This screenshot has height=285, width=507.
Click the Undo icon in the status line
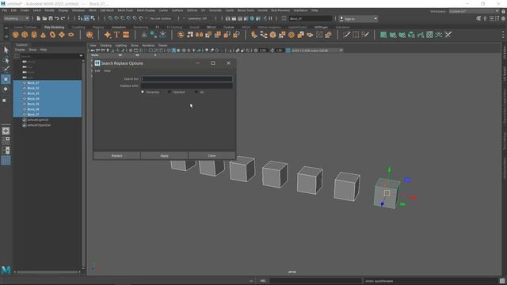click(x=56, y=18)
